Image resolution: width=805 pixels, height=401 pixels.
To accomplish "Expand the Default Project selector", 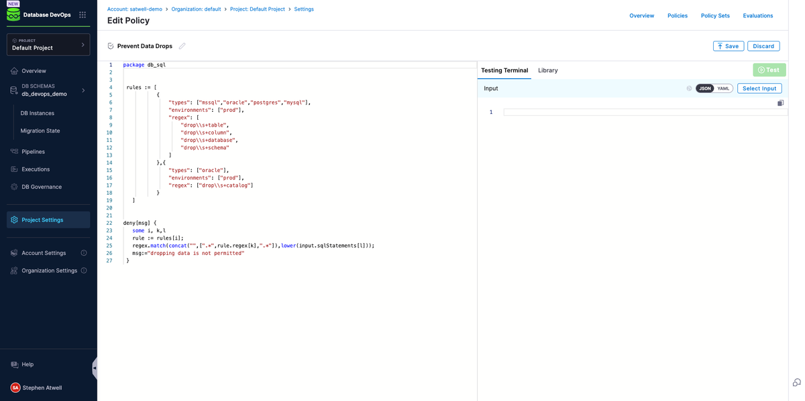I will 48,44.
